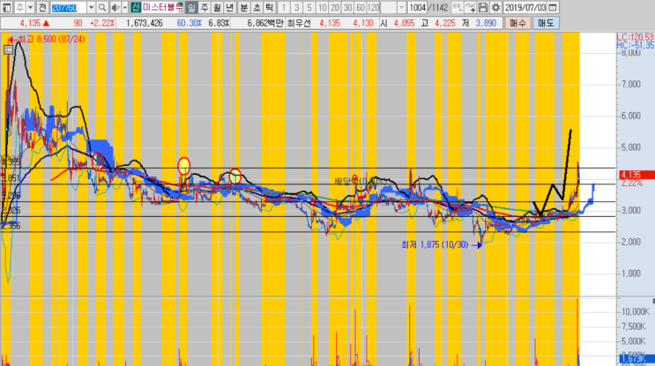The image size is (655, 366).
Task: Click the speaker sound alert icon
Action: point(115,7)
